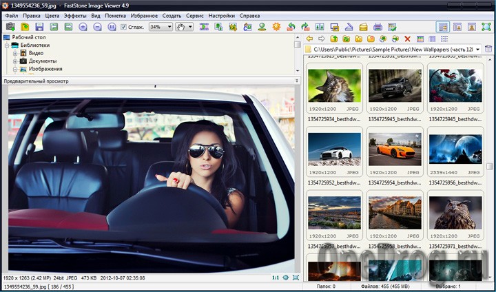This screenshot has width=496, height=292.
Task: Open the Файл menu
Action: point(12,16)
